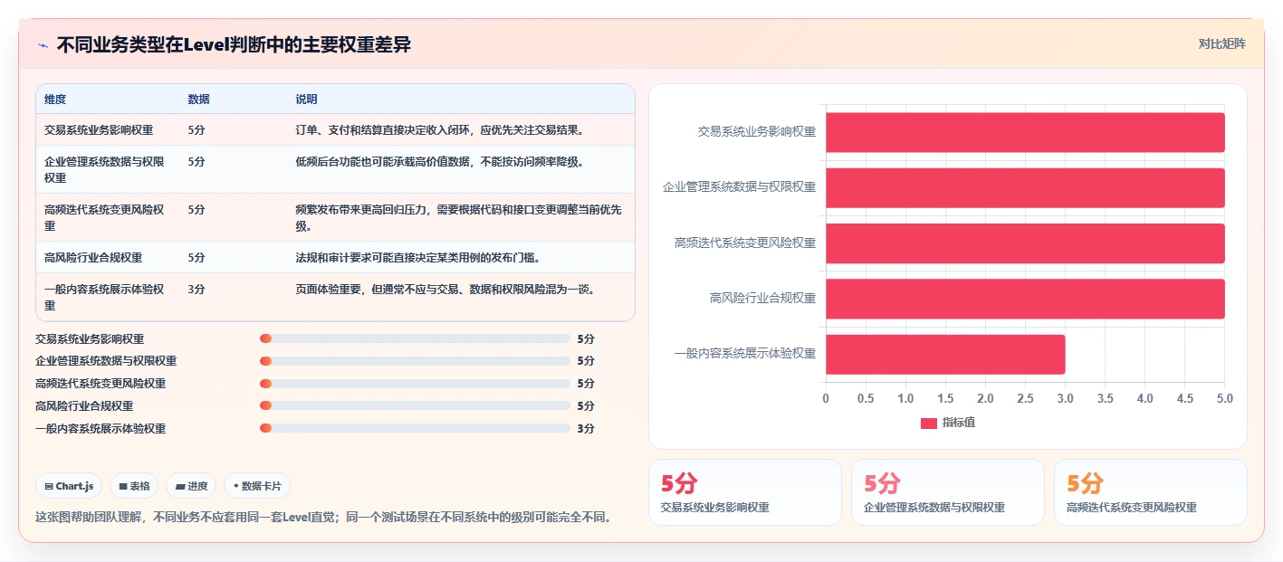Click table cell 一般内容系统展示体验权重
This screenshot has width=1283, height=562.
(104, 298)
